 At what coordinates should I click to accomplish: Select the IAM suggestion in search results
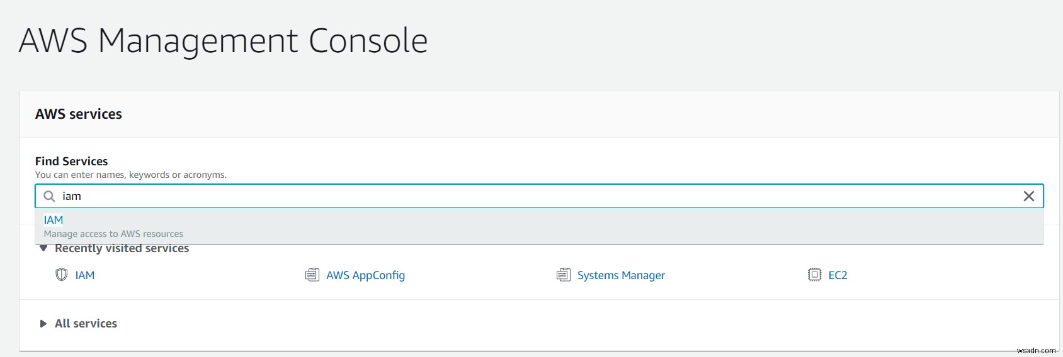[x=539, y=226]
